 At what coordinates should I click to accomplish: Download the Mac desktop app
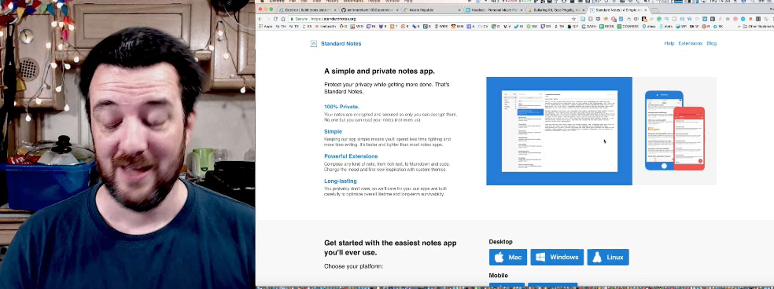(x=508, y=257)
